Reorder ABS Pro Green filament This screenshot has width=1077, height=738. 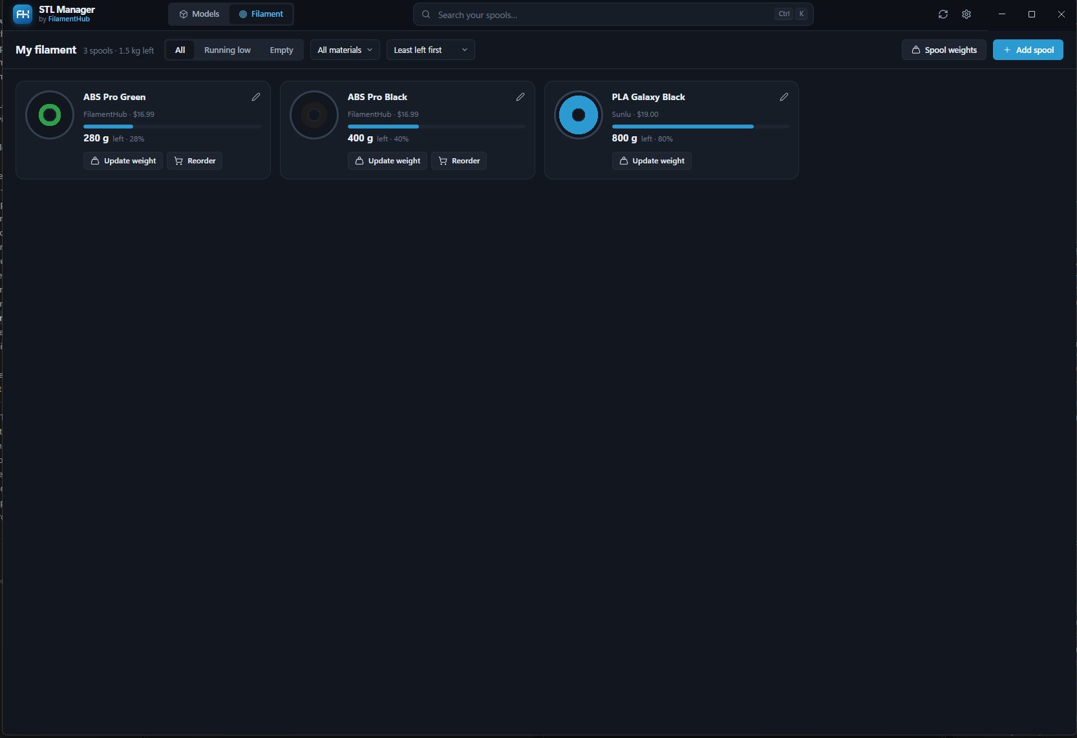pyautogui.click(x=195, y=161)
